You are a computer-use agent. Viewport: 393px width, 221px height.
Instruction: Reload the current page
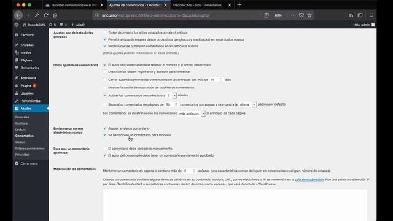coord(46,15)
